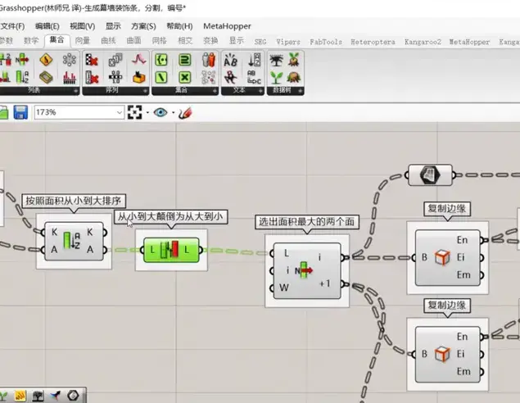The image size is (520, 403).
Task: Toggle the hexagon widget at bottom
Action: click(x=73, y=396)
